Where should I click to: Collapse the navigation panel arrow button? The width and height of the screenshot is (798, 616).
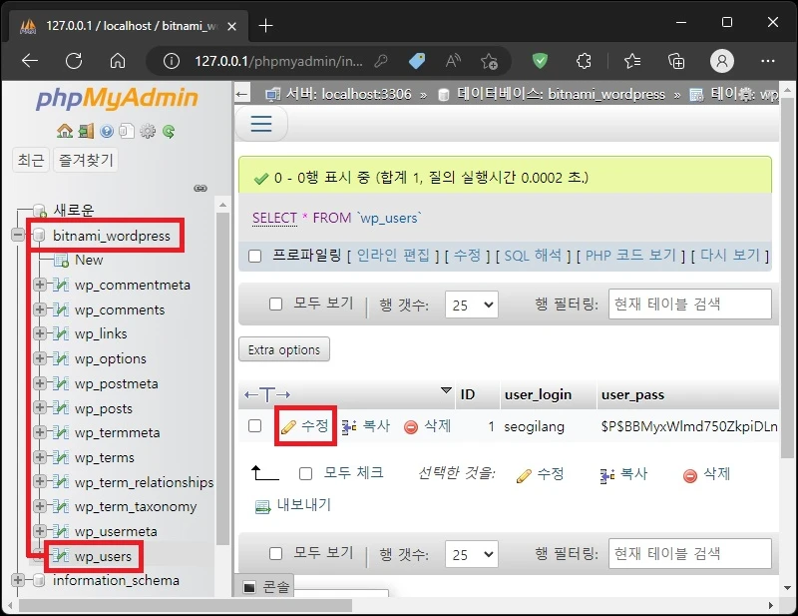(242, 94)
